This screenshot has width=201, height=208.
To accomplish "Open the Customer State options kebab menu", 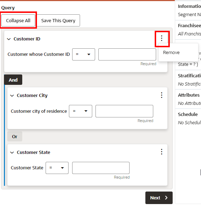I will 162,152.
